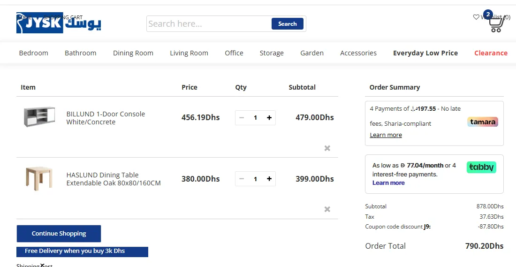Click the Search button
The image size is (516, 267).
click(287, 24)
